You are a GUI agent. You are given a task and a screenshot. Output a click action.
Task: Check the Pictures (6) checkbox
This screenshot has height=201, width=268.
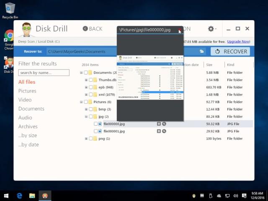click(x=86, y=102)
